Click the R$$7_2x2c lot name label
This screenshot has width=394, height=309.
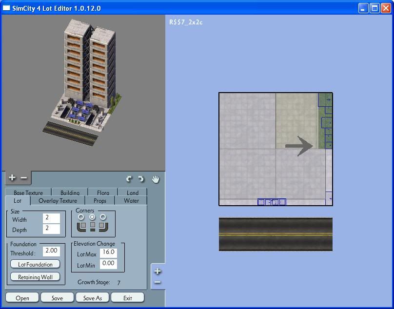[186, 22]
